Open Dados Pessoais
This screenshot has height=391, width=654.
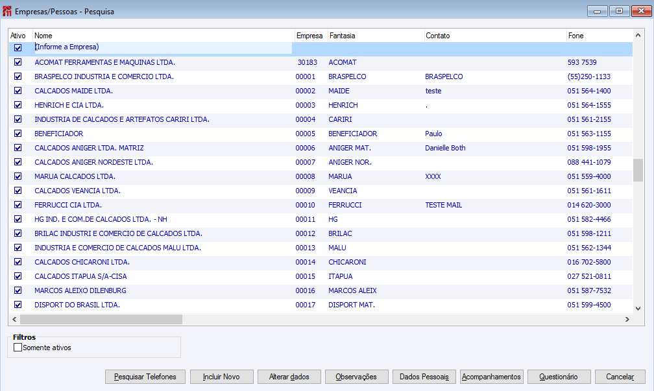(424, 377)
